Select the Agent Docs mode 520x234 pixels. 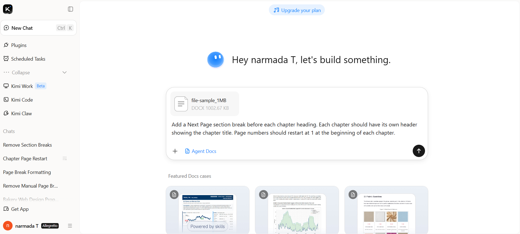coord(201,151)
